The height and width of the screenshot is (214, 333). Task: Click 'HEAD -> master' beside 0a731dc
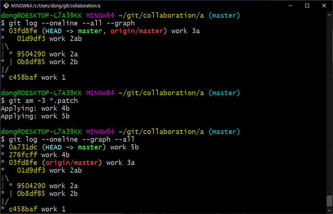coord(74,147)
